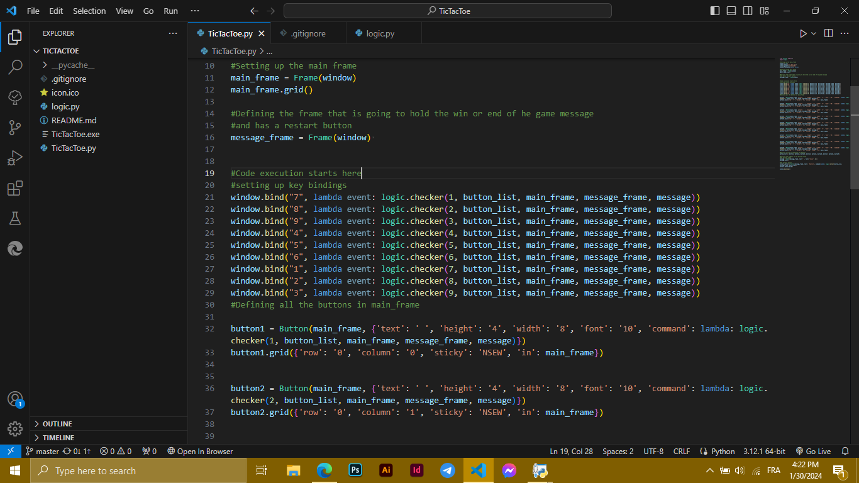
Task: Expand the __pycache__ folder
Action: pyautogui.click(x=109, y=65)
